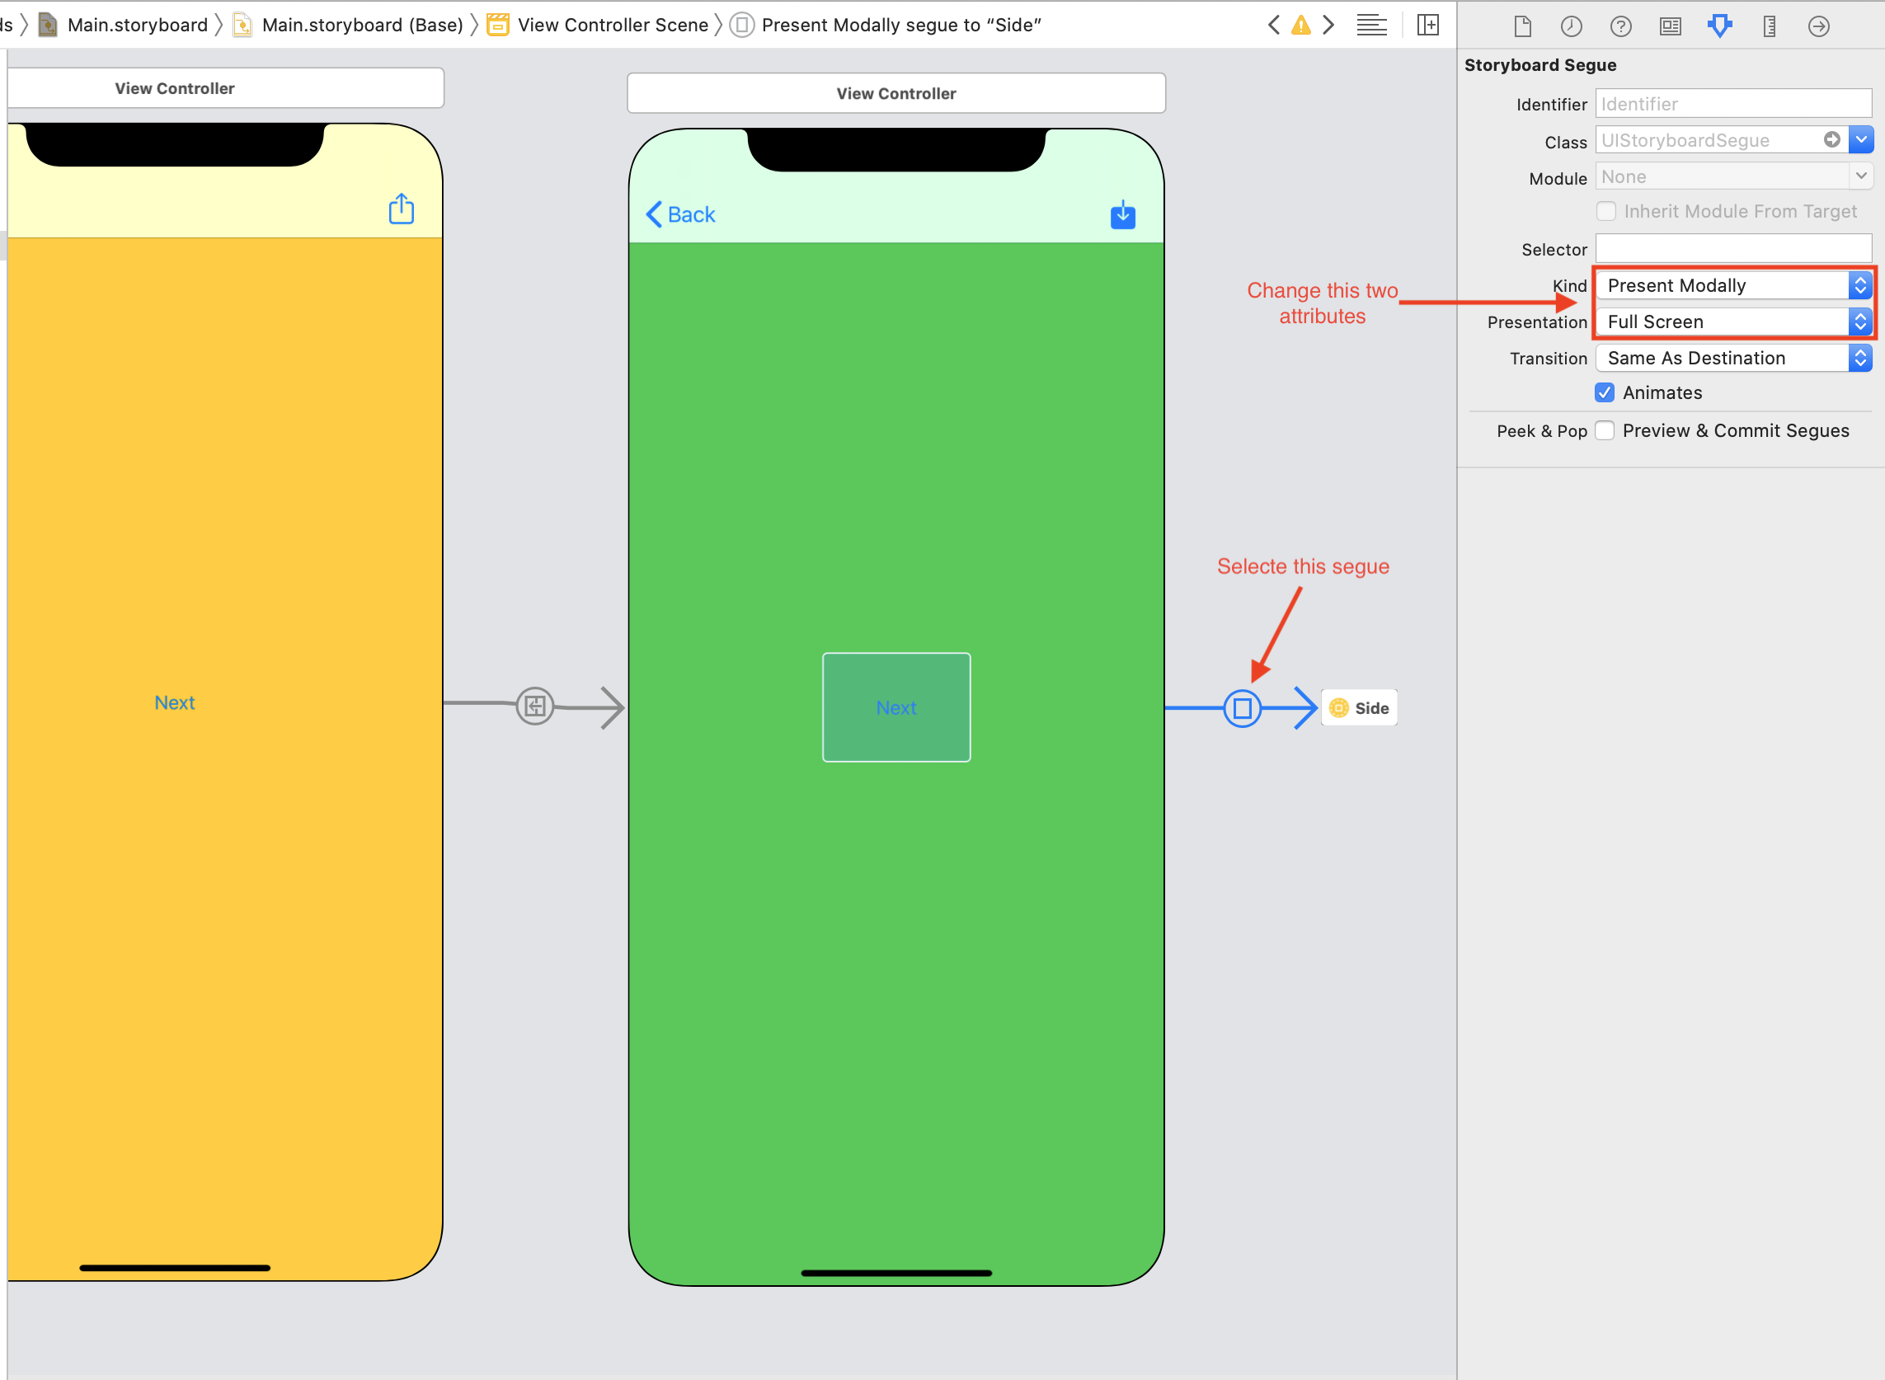The image size is (1885, 1380).
Task: Expand the Presentation dropdown menu
Action: pyautogui.click(x=1862, y=321)
